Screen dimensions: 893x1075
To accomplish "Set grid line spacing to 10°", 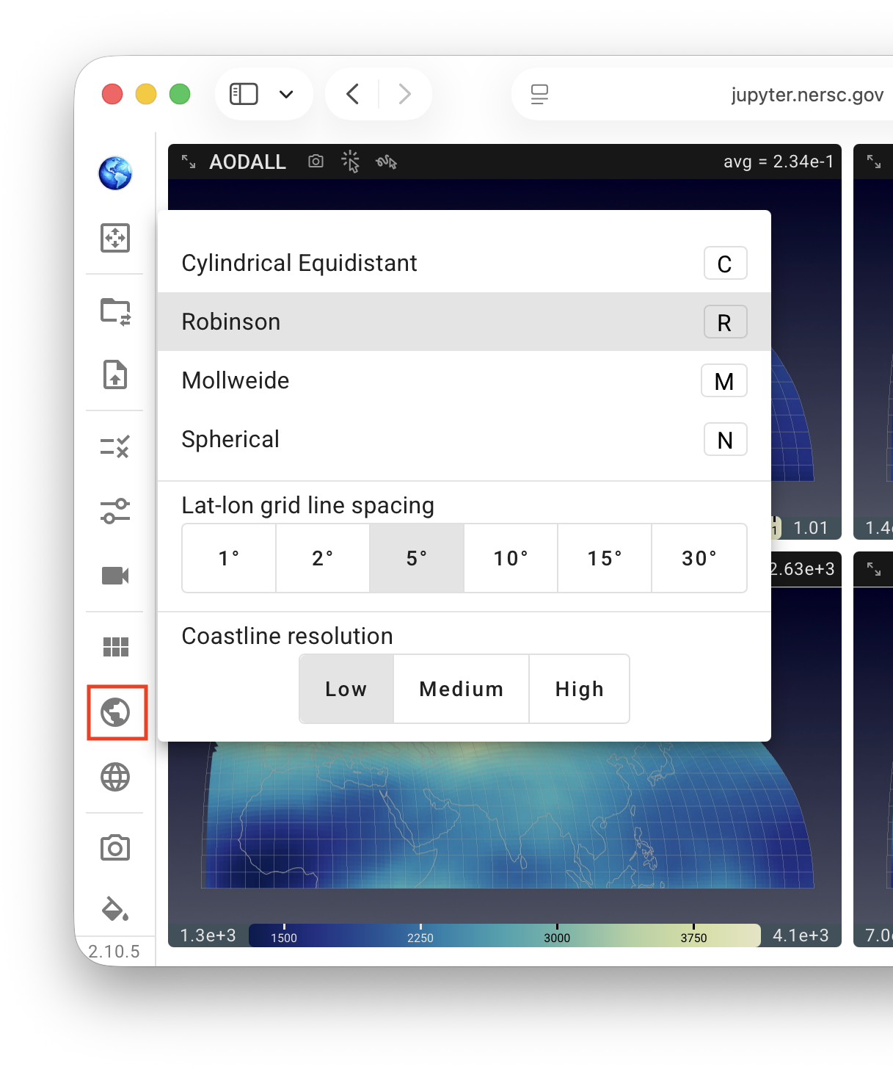I will (x=511, y=558).
